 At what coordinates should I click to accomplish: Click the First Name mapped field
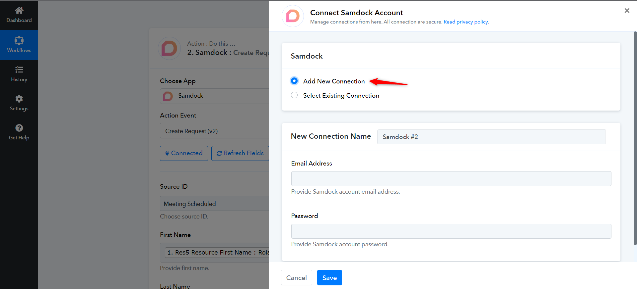click(214, 253)
